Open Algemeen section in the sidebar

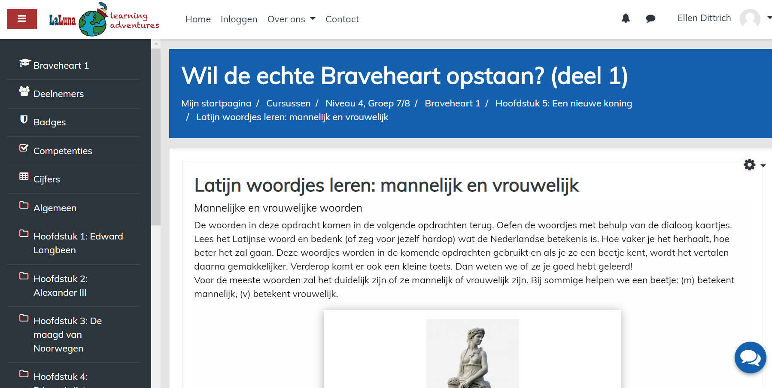point(55,208)
